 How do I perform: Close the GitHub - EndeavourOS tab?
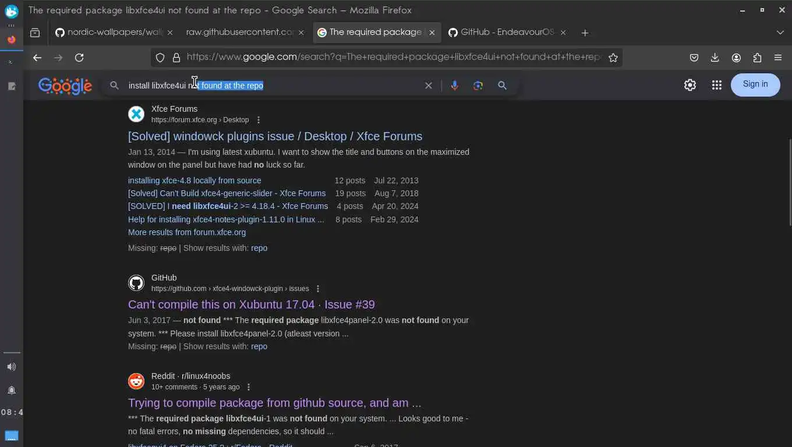[x=563, y=33]
